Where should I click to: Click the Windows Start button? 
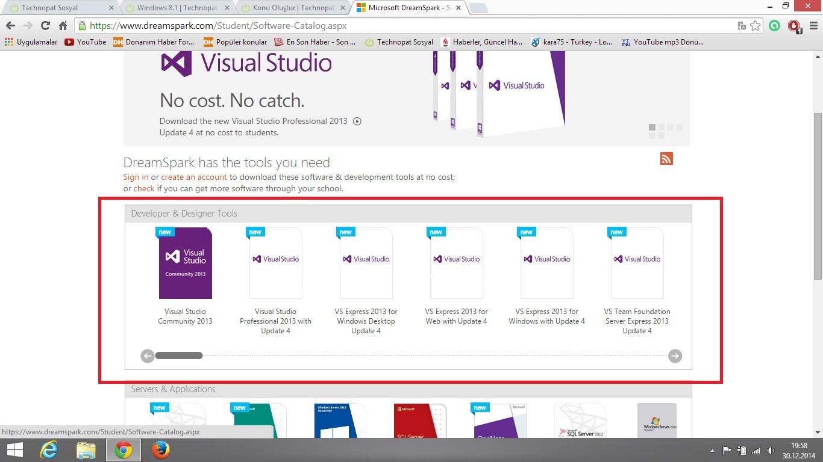[x=14, y=450]
